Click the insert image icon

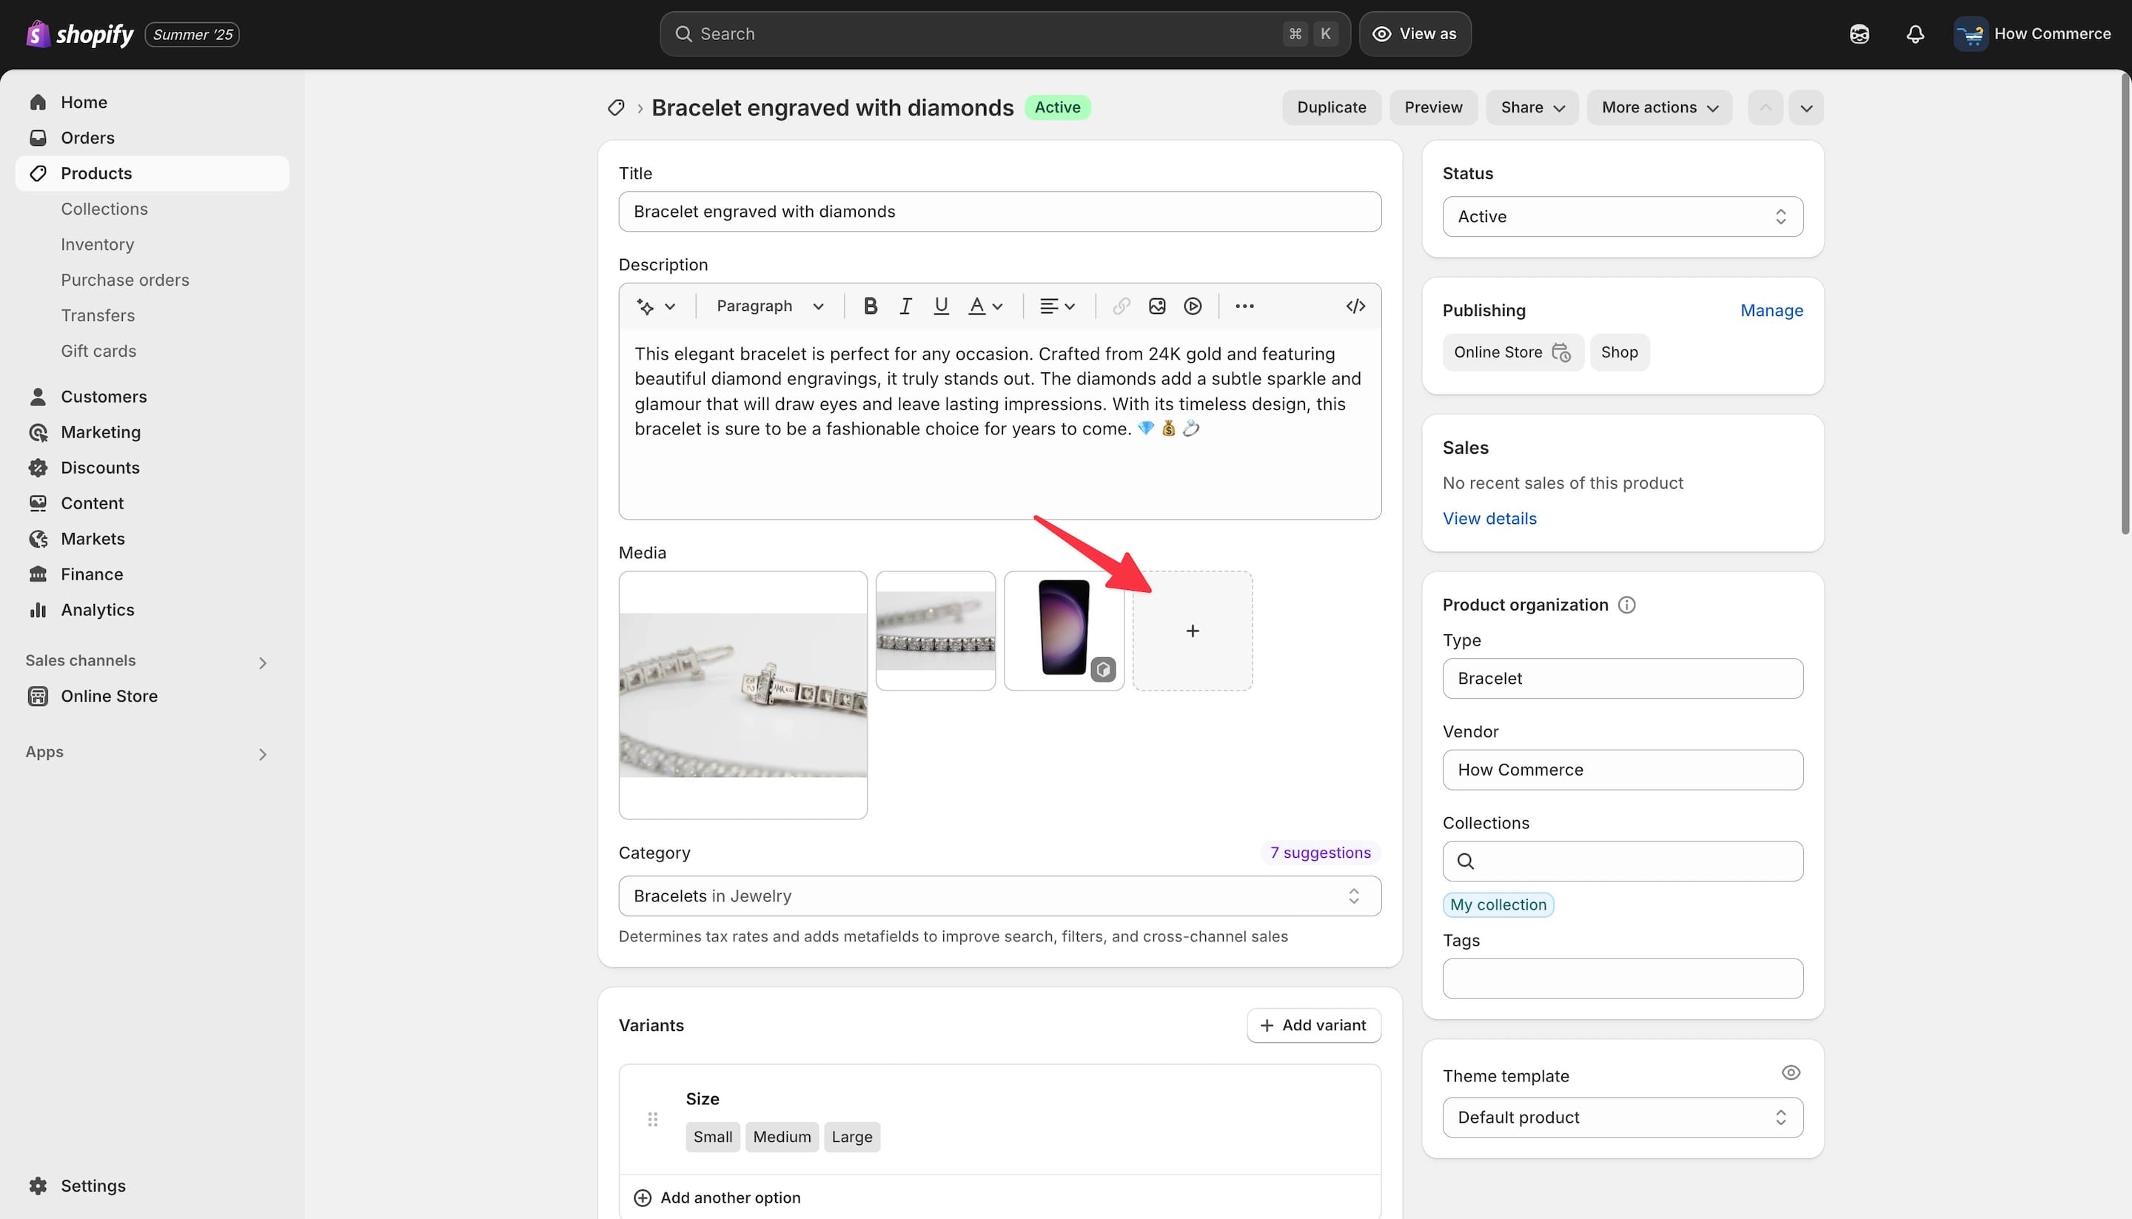click(x=1156, y=306)
